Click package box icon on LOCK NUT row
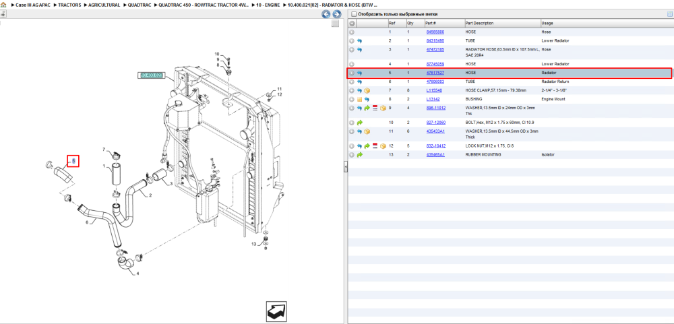 (383, 146)
